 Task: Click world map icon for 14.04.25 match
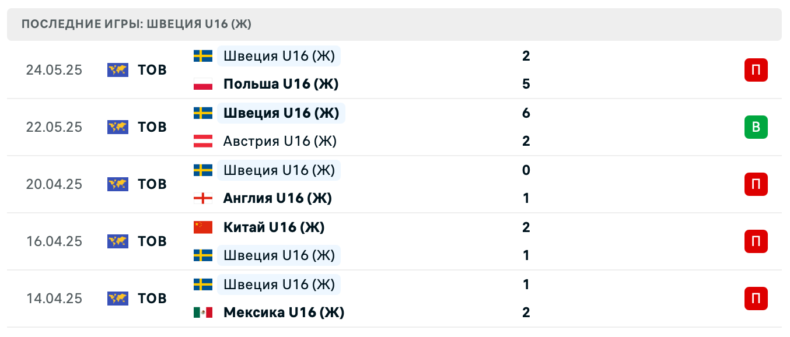118,299
